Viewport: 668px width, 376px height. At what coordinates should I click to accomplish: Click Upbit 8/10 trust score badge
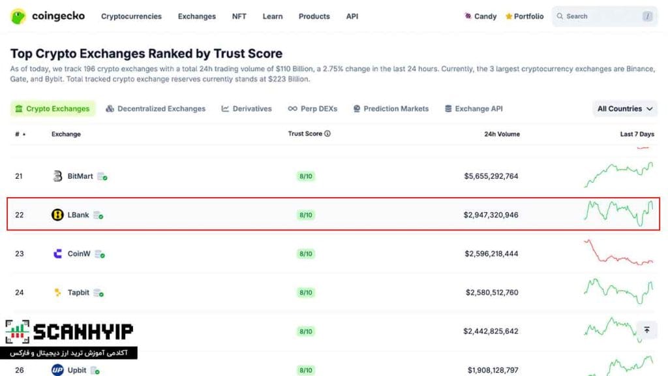tap(306, 370)
